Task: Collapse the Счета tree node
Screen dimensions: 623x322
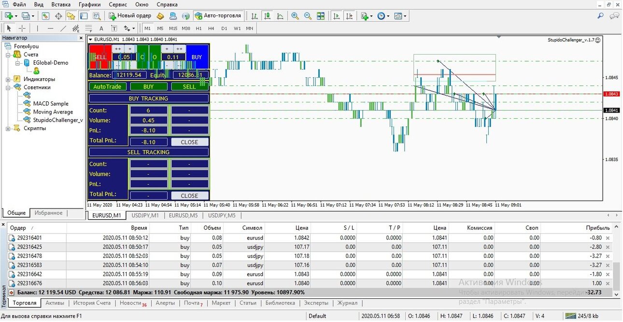Action: click(x=8, y=55)
